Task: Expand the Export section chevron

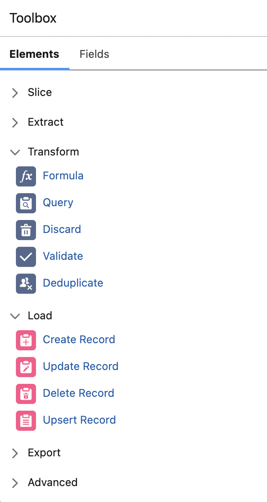Action: click(x=15, y=453)
